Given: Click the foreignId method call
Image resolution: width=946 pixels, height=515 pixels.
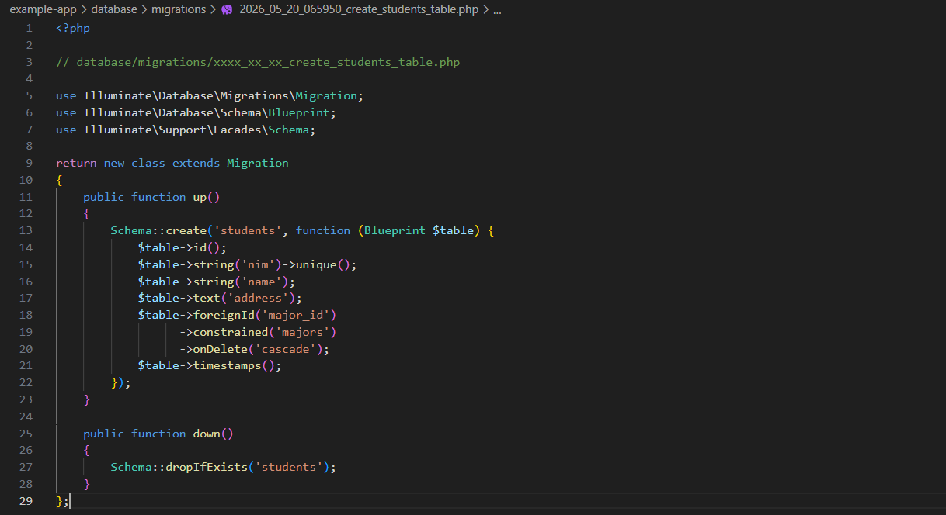Looking at the screenshot, I should click(x=224, y=315).
